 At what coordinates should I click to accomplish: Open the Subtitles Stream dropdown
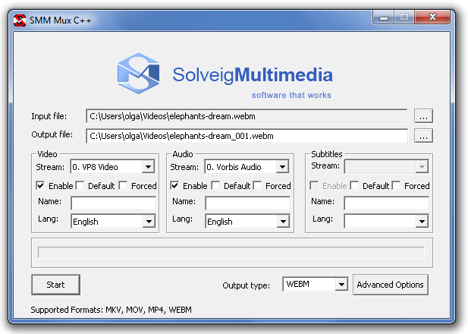point(386,167)
